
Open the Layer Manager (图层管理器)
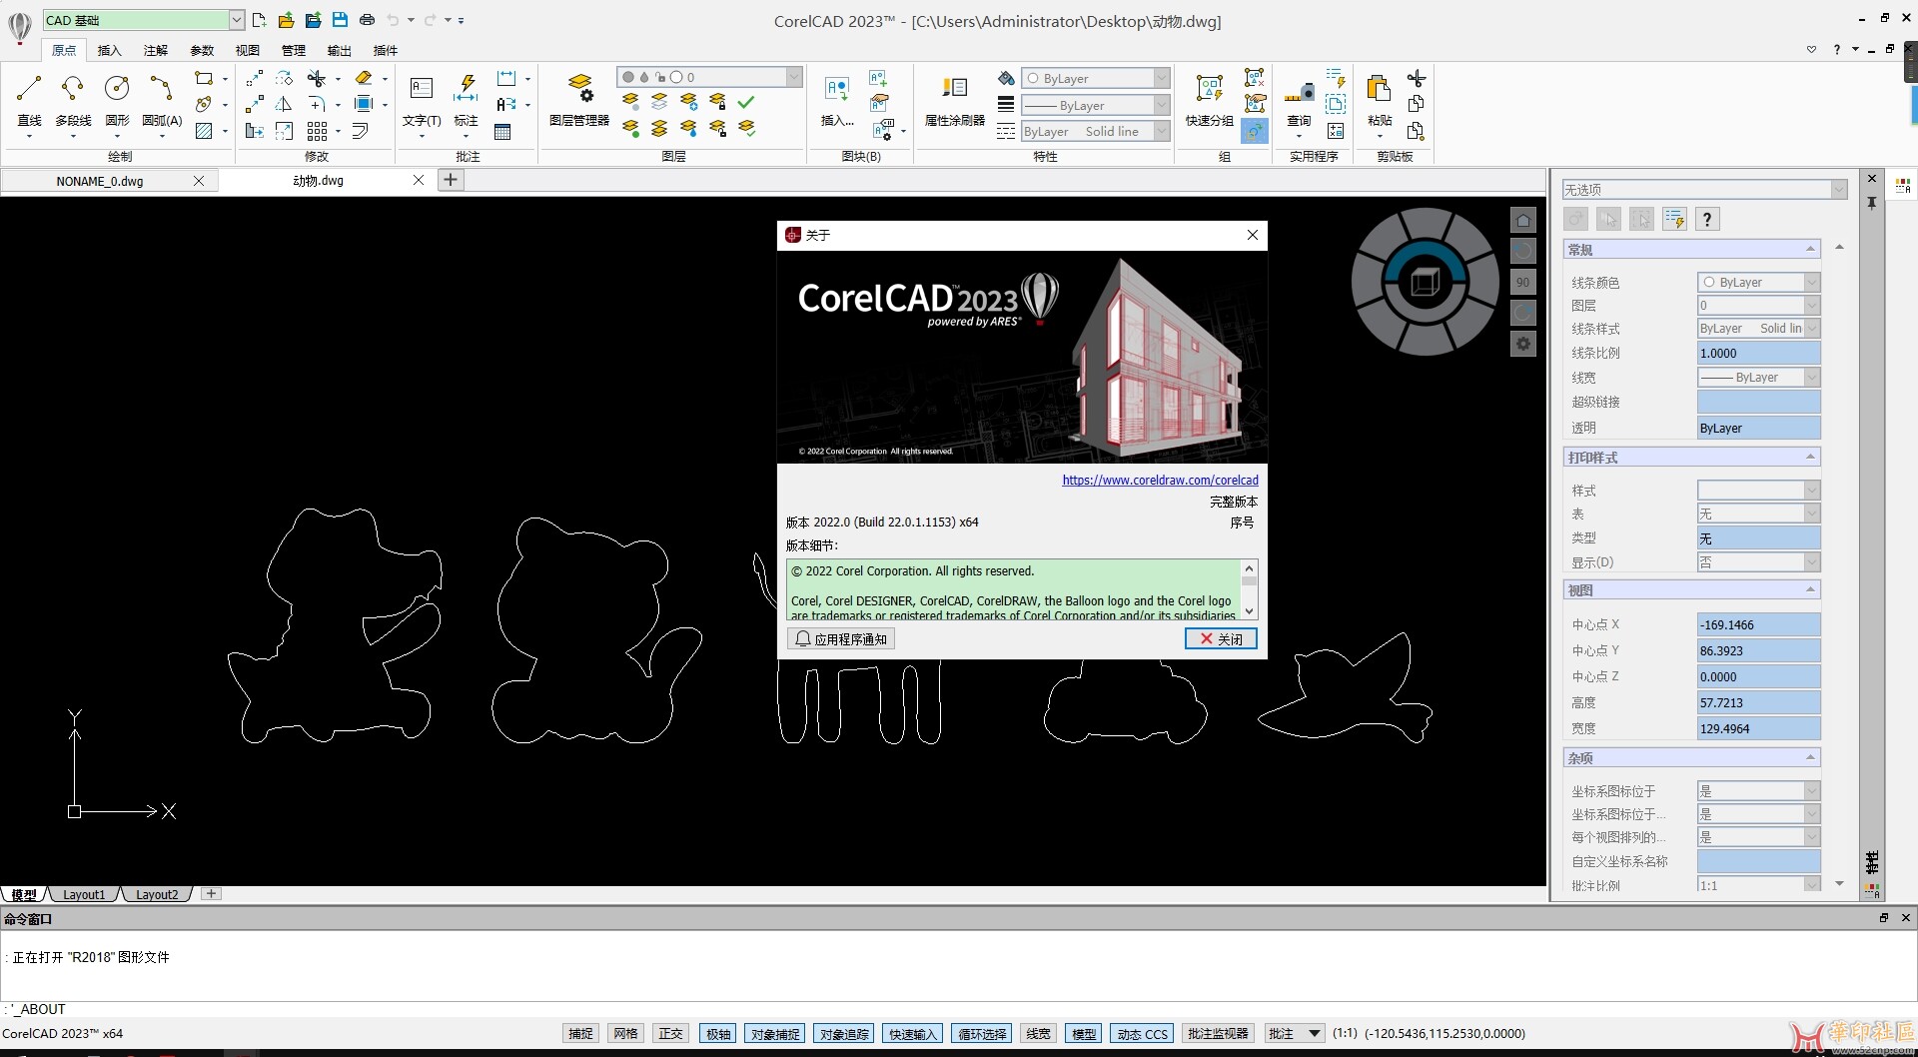(x=579, y=100)
